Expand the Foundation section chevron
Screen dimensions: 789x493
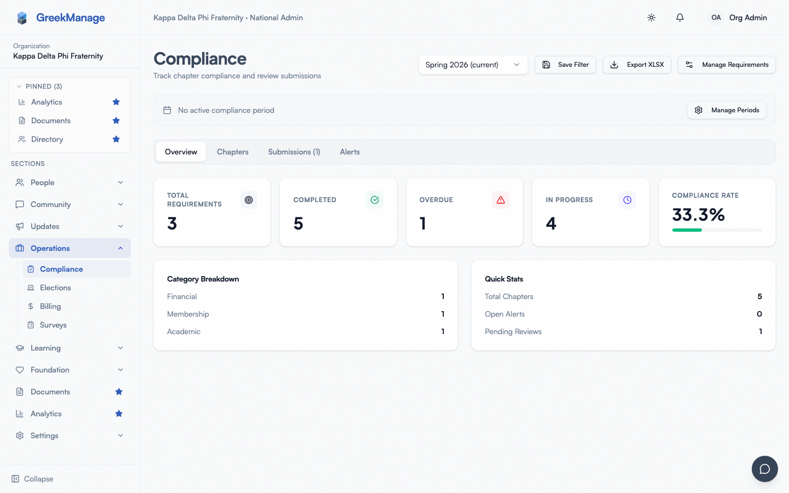[x=121, y=370]
